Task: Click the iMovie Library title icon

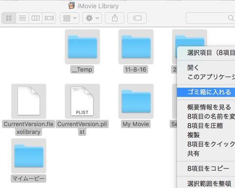Action: [72, 6]
